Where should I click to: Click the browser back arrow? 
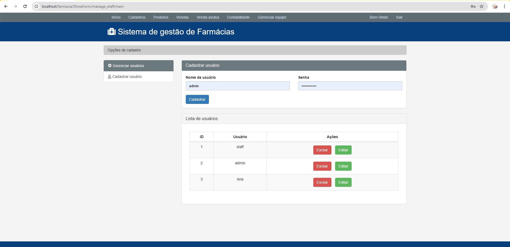point(6,6)
